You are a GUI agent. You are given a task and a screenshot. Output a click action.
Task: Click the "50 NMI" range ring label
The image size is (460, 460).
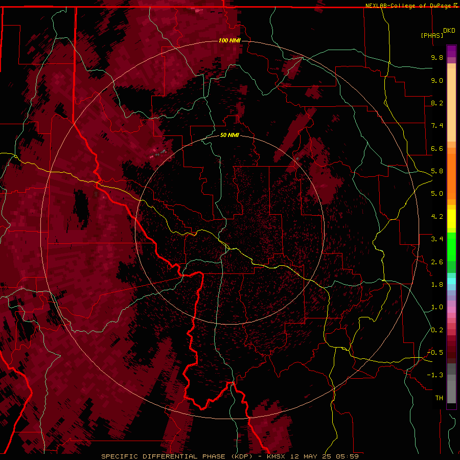229,135
